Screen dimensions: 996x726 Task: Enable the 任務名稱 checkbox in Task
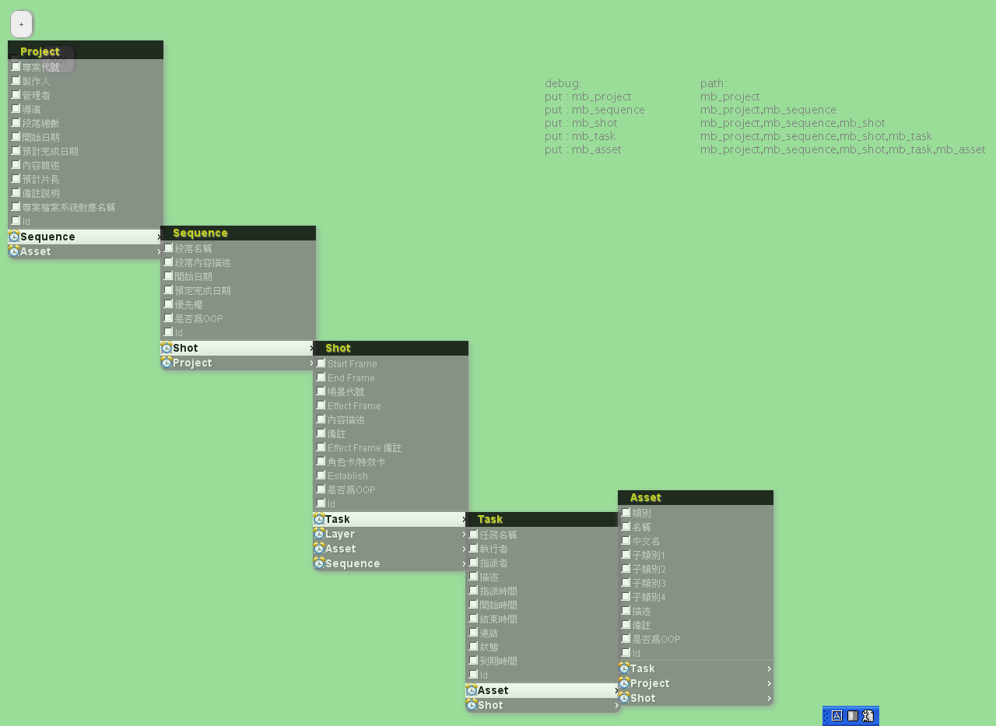click(x=473, y=535)
